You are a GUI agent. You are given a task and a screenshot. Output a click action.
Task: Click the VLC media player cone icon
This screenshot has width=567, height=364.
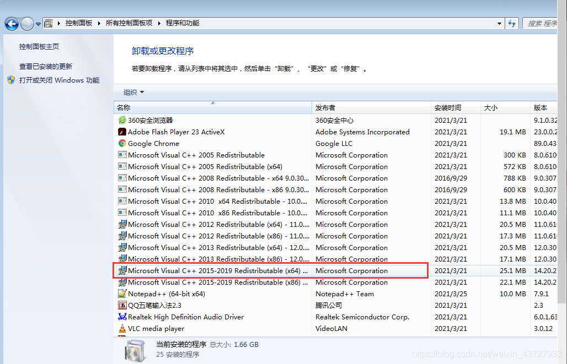(x=122, y=328)
